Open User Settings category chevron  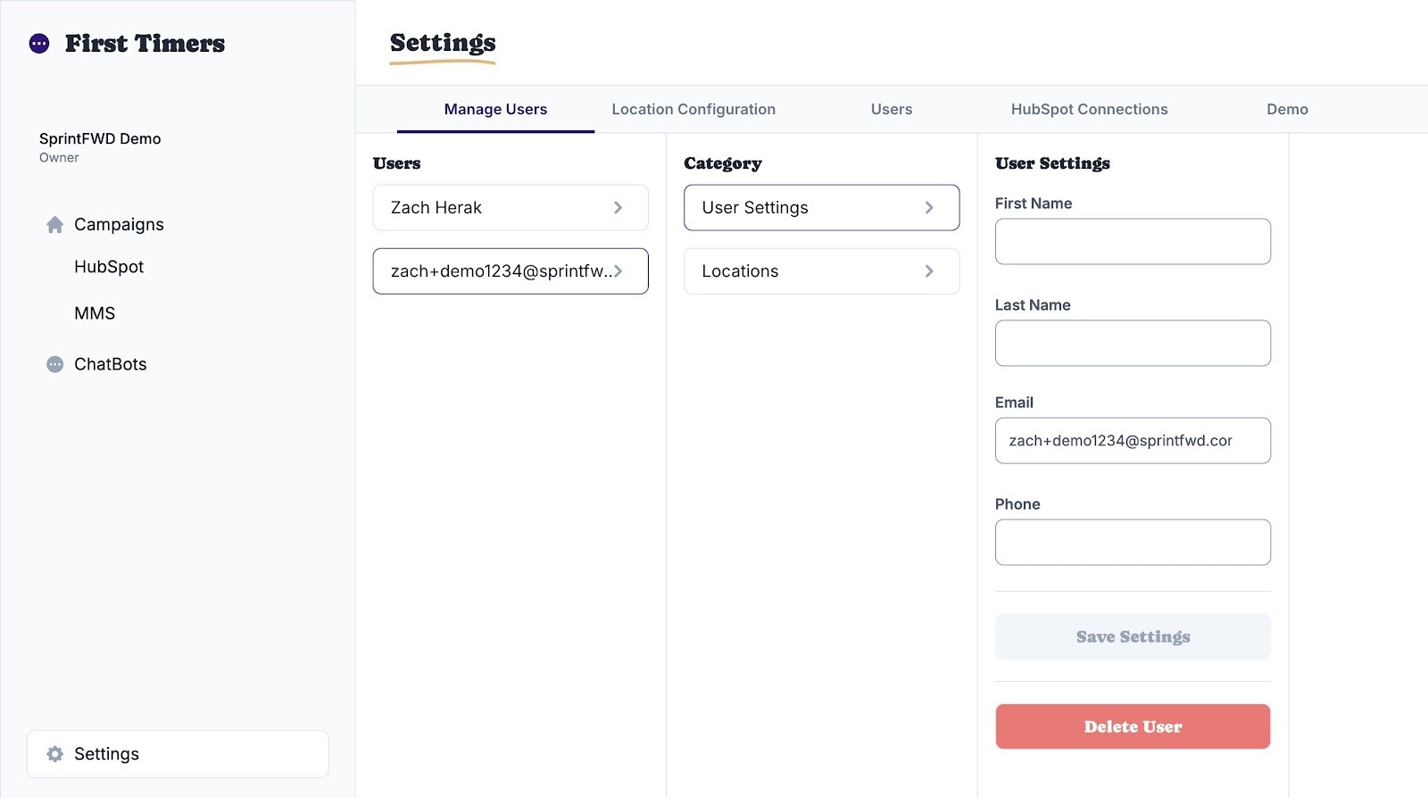[x=929, y=208]
